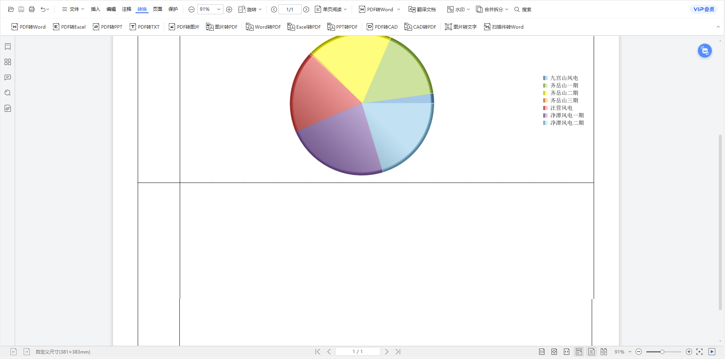Open the thumbnails panel in sidebar

click(8, 62)
